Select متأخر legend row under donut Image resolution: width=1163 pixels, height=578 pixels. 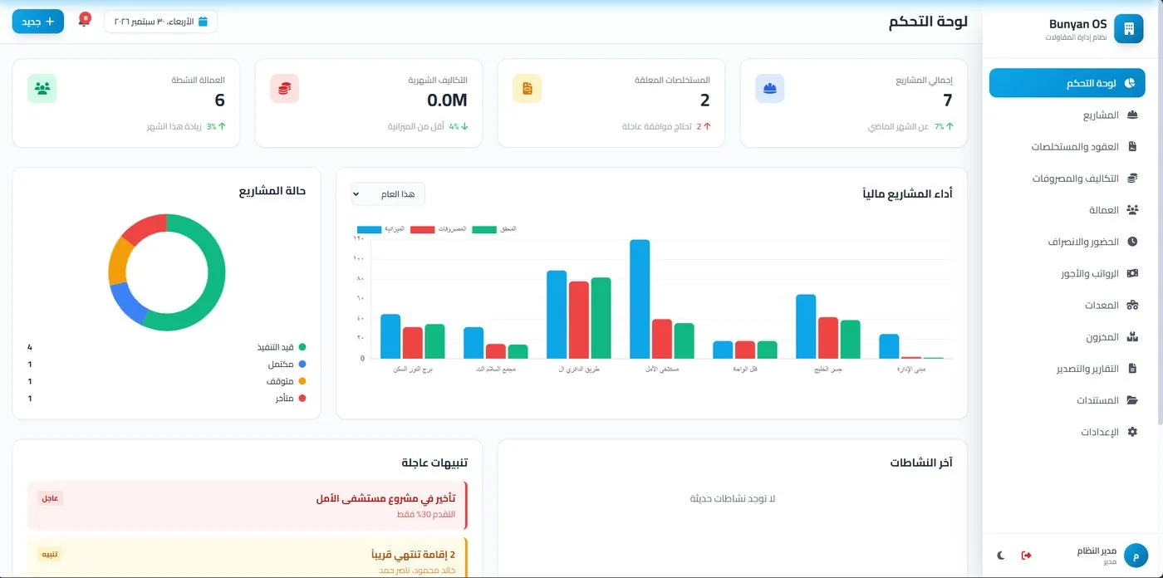pyautogui.click(x=167, y=399)
